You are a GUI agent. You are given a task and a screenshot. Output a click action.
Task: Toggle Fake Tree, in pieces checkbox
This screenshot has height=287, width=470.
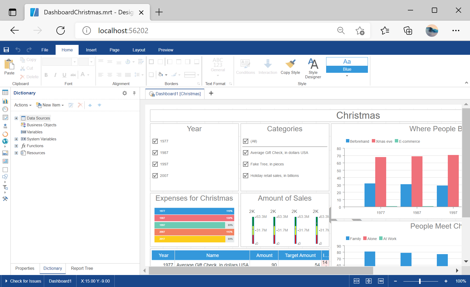245,164
